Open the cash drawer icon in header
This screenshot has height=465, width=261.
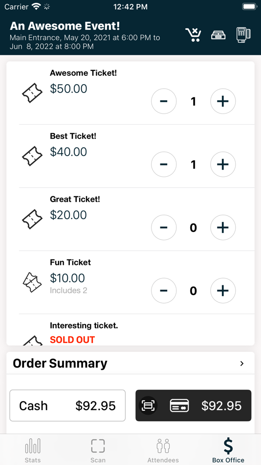click(218, 35)
